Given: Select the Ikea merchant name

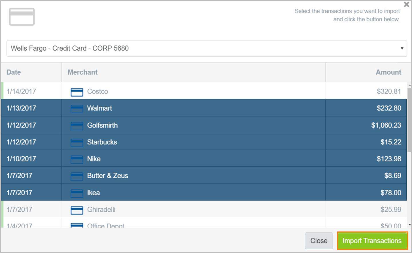Looking at the screenshot, I should 94,193.
